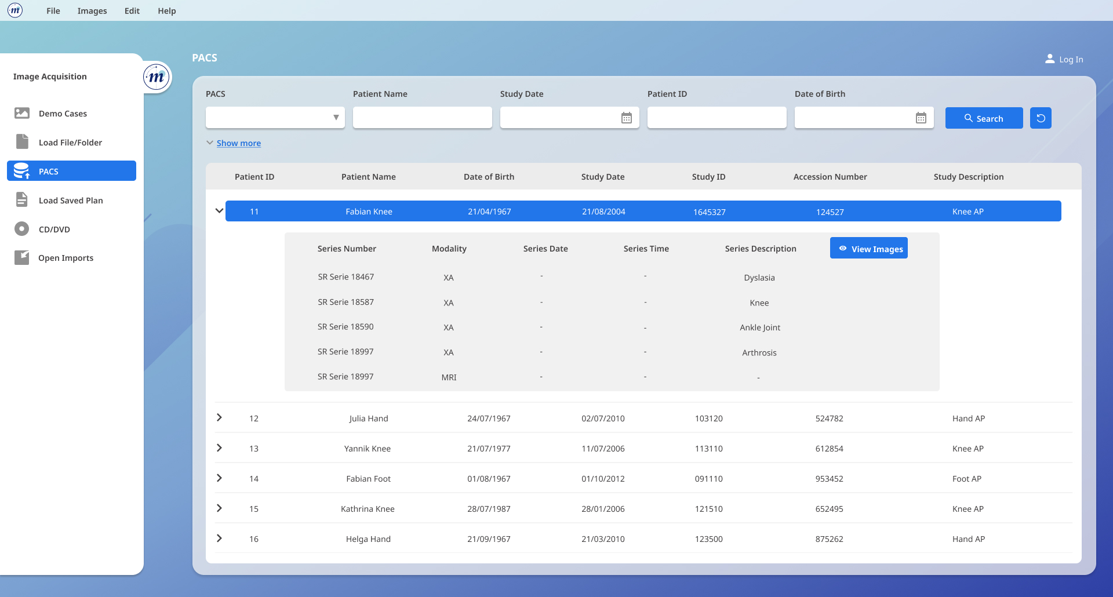The width and height of the screenshot is (1113, 597).
Task: Focus the Date of Birth input field
Action: (x=864, y=118)
